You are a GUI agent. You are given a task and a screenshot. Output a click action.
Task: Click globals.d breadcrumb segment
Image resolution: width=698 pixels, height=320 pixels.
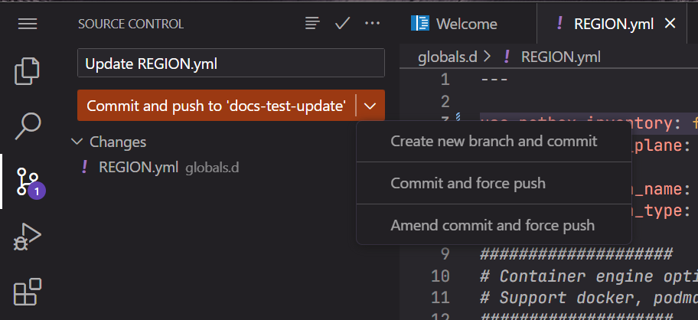pos(448,57)
